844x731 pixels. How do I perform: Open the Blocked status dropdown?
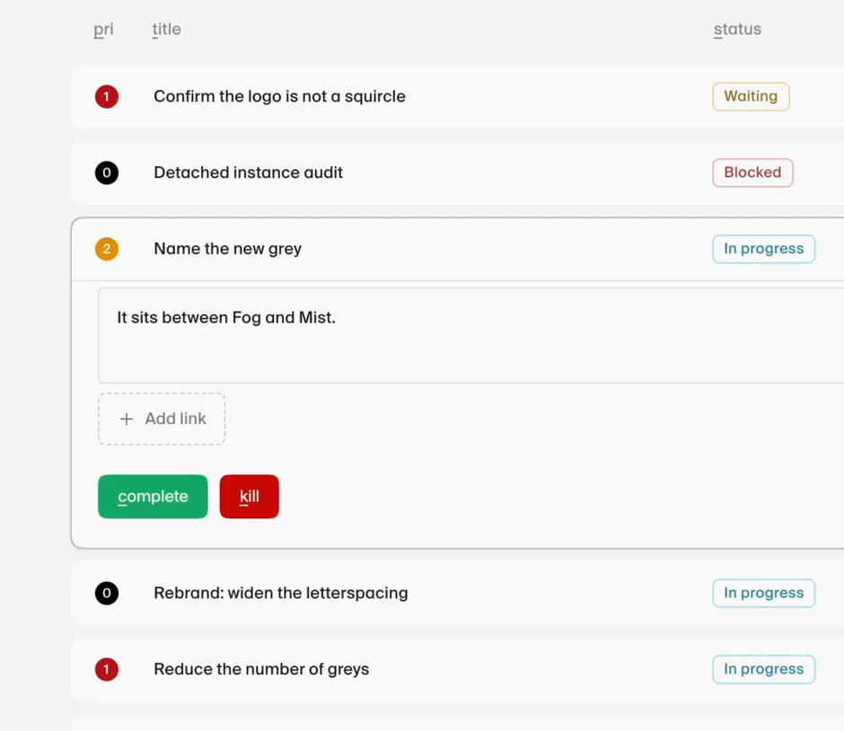pyautogui.click(x=752, y=172)
